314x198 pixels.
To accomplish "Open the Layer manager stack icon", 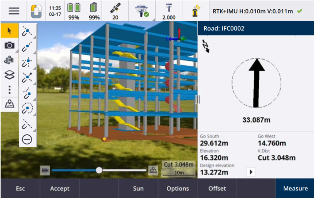I will tap(9, 75).
